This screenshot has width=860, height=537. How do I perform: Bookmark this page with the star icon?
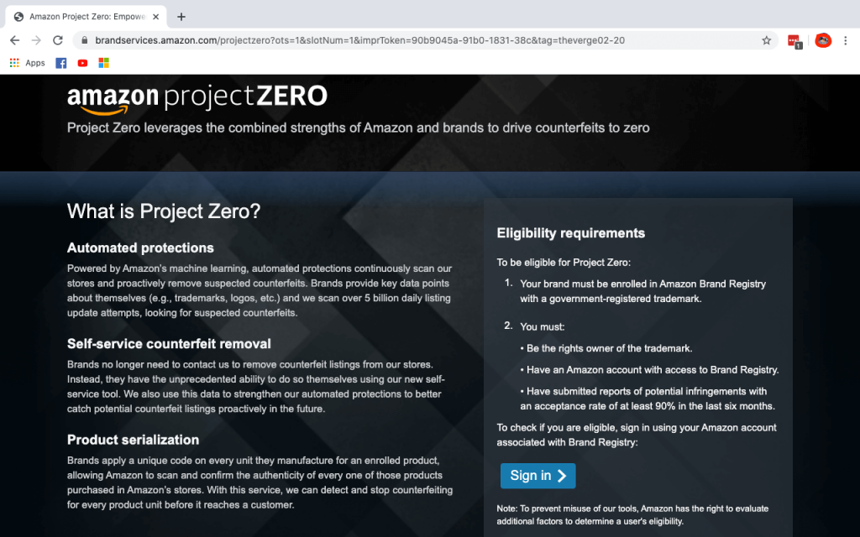point(766,40)
